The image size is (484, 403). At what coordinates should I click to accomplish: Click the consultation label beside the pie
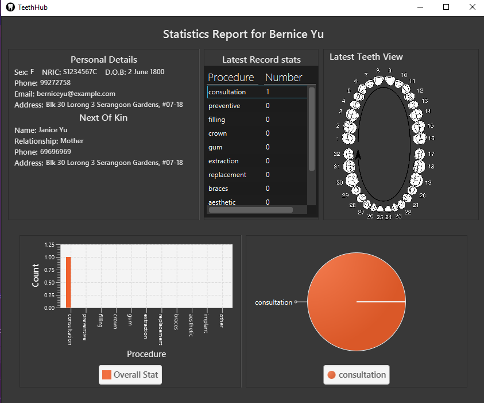tap(273, 302)
